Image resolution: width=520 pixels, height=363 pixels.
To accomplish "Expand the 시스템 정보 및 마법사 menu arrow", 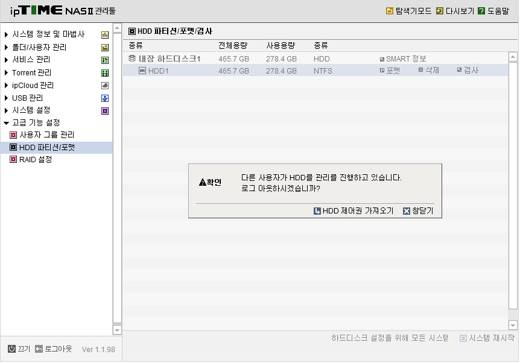I will 6,34.
